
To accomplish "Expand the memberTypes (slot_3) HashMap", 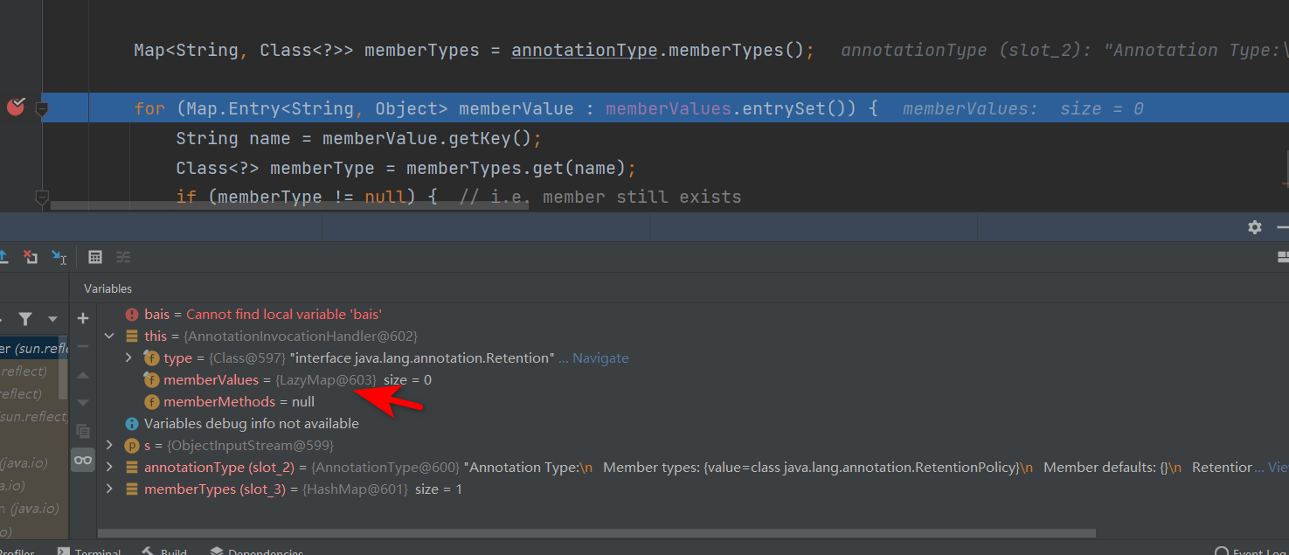I will [109, 489].
